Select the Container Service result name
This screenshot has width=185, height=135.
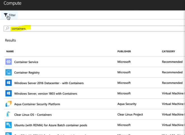(x=26, y=62)
